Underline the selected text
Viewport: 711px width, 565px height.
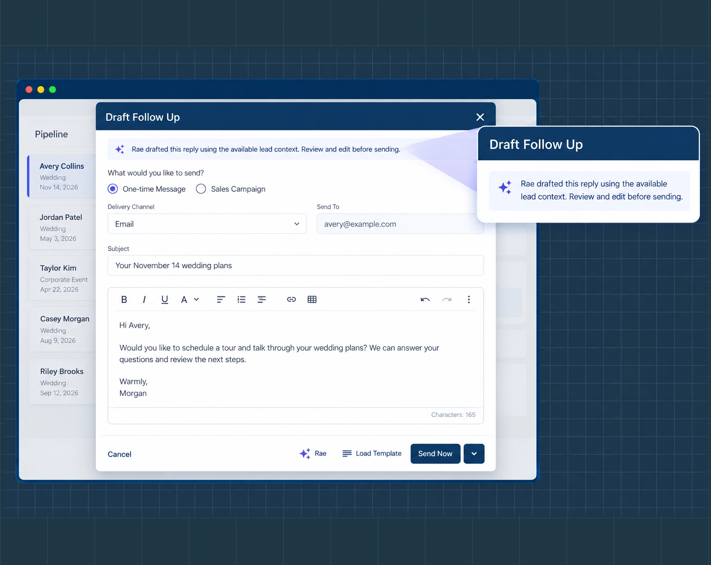pyautogui.click(x=164, y=300)
